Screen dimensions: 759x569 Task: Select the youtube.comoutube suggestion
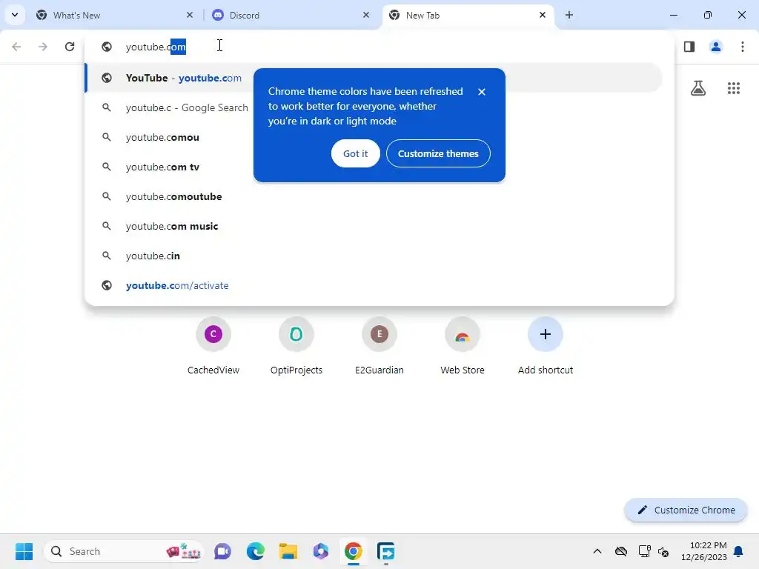(x=379, y=196)
